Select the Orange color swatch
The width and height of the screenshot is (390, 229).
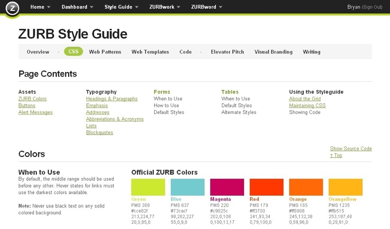click(x=306, y=187)
